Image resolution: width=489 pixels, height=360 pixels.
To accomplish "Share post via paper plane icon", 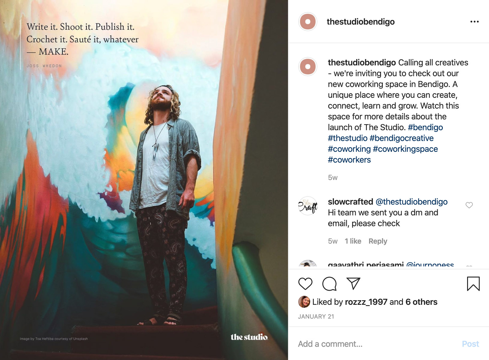I will click(353, 283).
